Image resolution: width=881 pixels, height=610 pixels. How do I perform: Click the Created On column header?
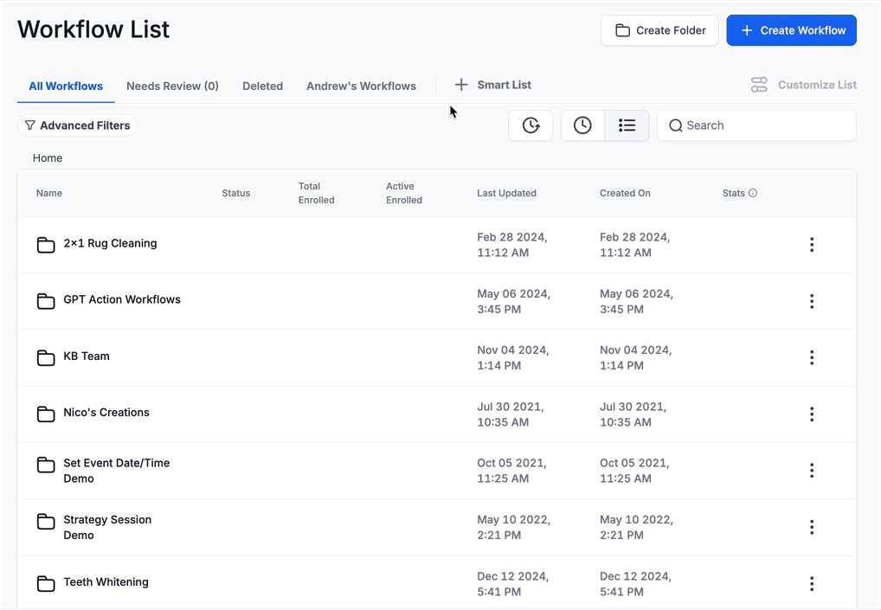click(x=625, y=193)
